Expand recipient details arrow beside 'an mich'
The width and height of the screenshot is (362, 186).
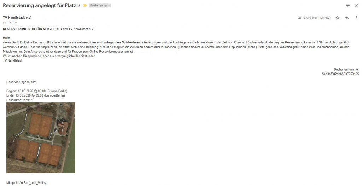[x=16, y=23]
